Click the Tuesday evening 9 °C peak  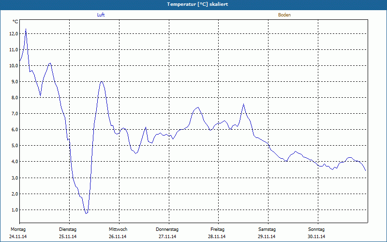[102, 81]
